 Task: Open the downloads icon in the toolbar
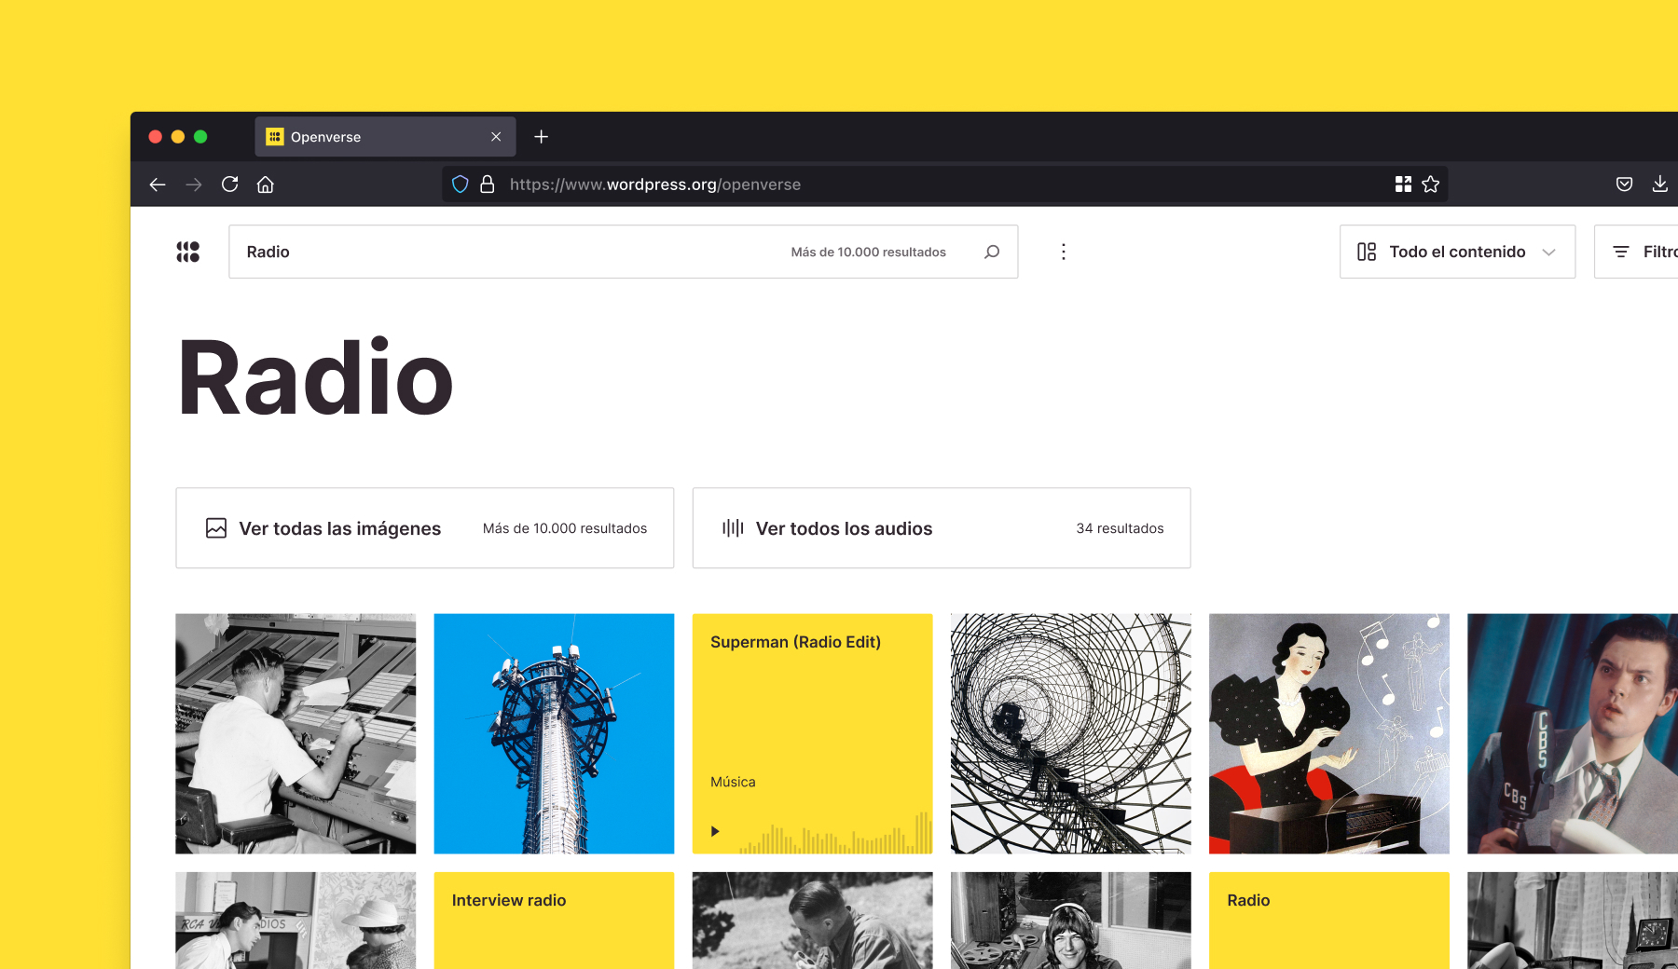pyautogui.click(x=1660, y=184)
